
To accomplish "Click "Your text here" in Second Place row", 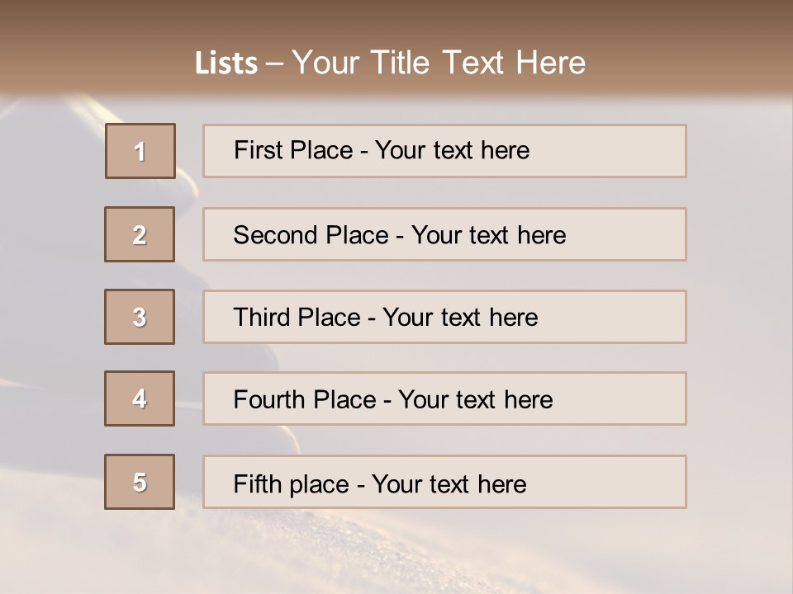I will click(x=488, y=235).
